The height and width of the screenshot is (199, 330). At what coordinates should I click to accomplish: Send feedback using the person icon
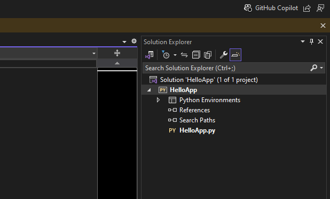(320, 9)
